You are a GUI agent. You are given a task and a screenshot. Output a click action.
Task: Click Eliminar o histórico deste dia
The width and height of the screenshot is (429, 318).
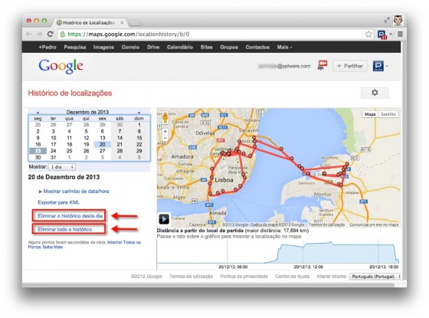[70, 216]
